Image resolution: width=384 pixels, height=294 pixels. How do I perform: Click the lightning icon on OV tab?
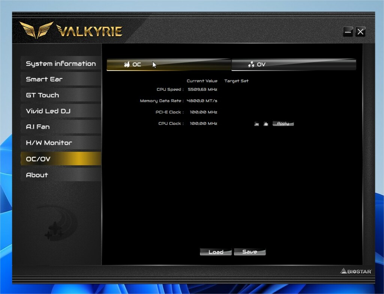[x=251, y=64]
